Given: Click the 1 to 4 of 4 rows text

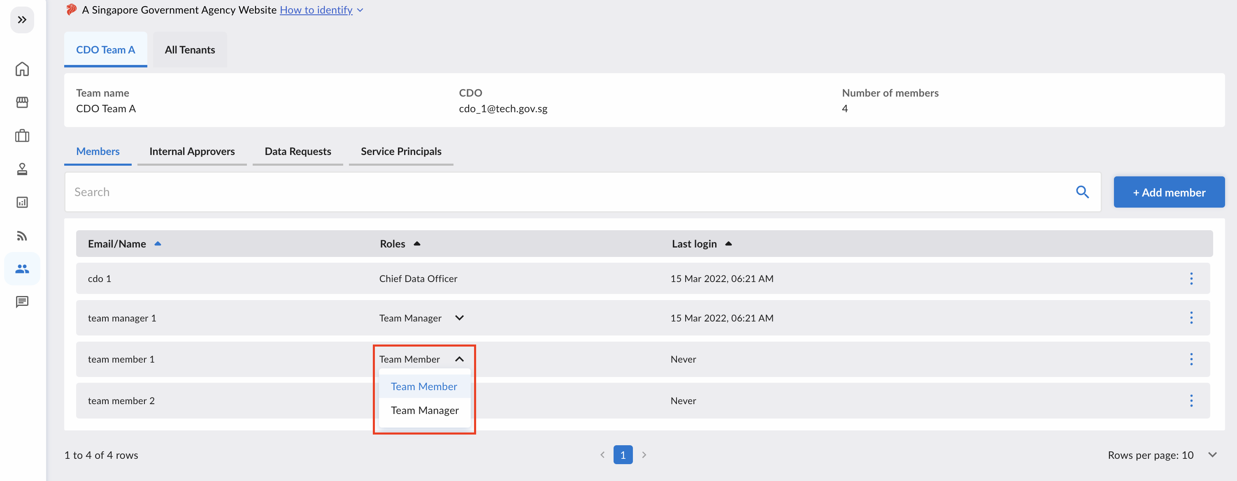Looking at the screenshot, I should coord(101,455).
